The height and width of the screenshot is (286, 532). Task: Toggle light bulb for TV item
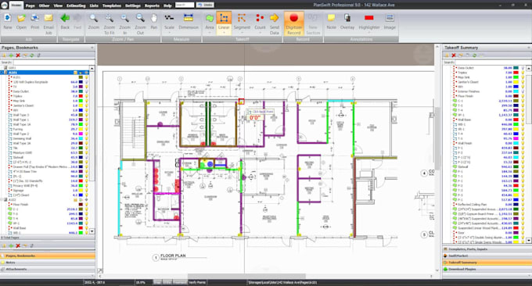tap(86, 87)
